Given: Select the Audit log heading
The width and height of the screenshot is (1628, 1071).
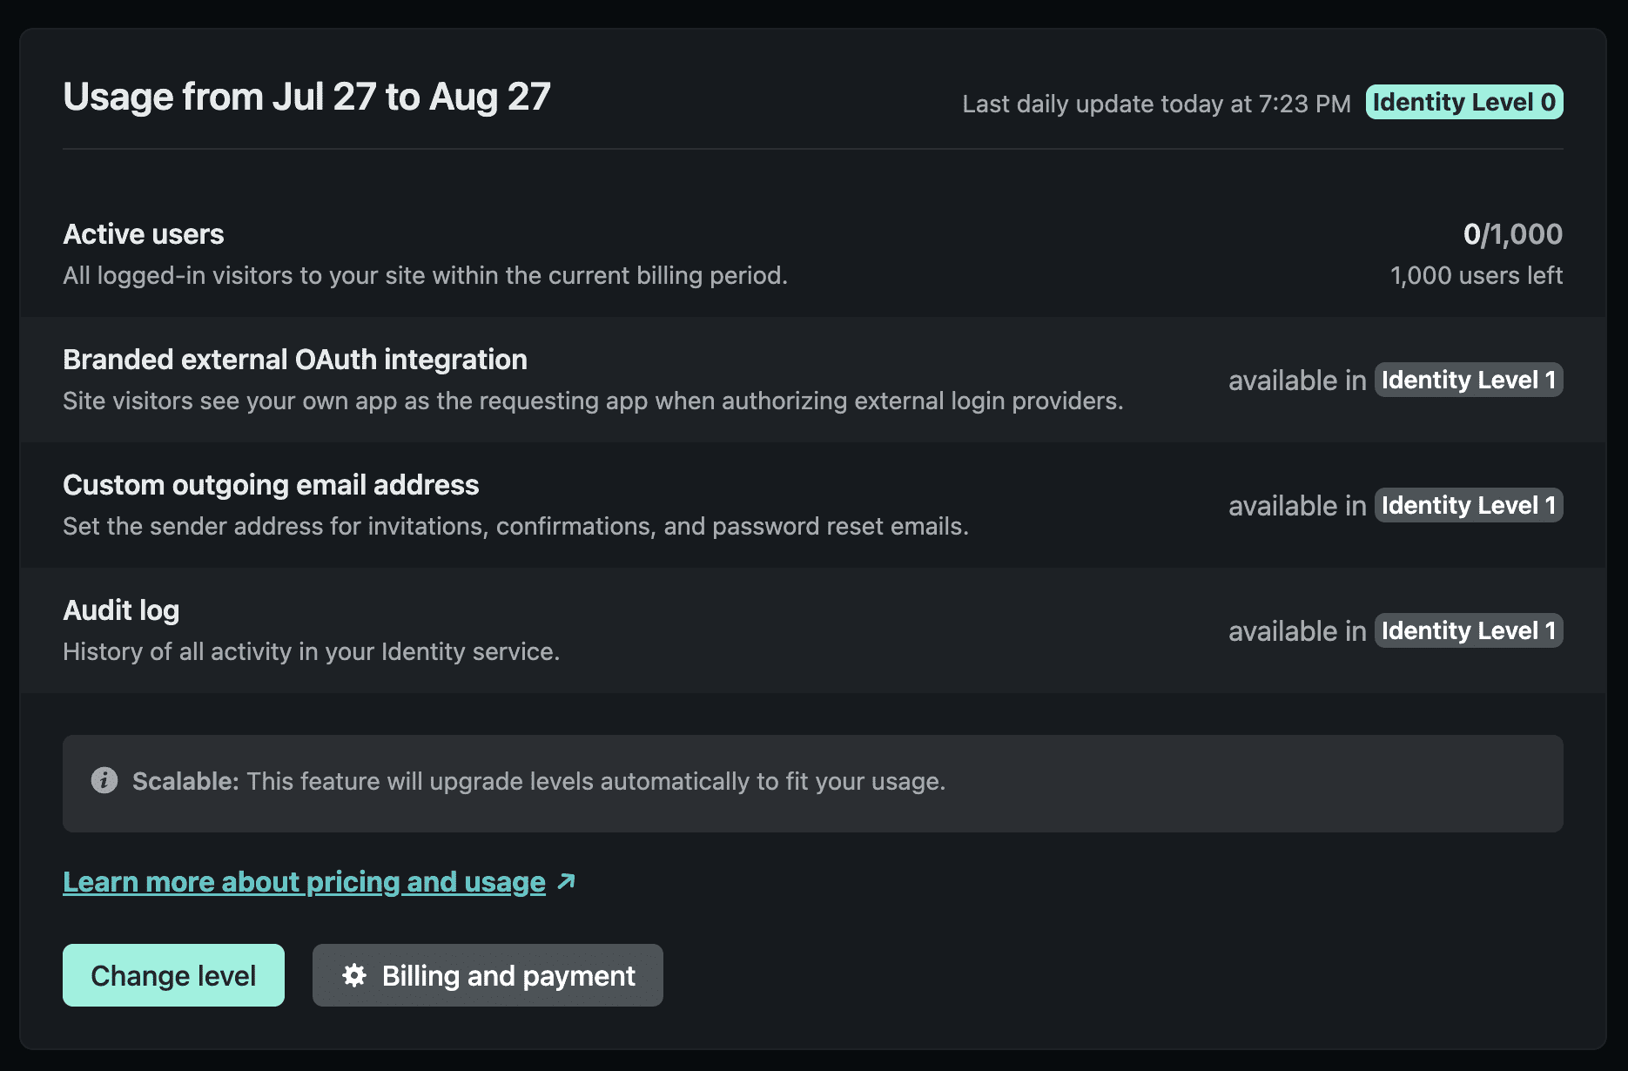Looking at the screenshot, I should (121, 610).
